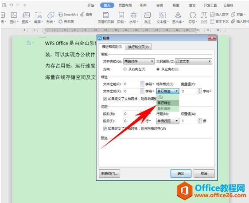Screen dimensions: 249x203
Task: Click 插入附件 insert attachment
Action: pos(240,21)
